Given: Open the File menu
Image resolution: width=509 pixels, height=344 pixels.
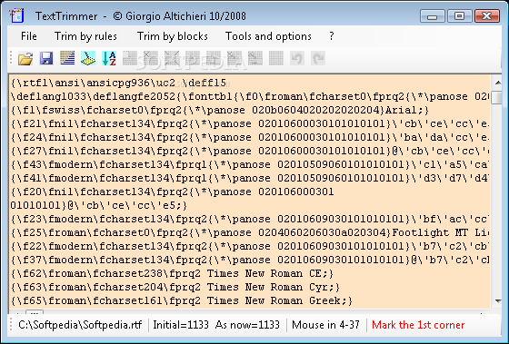Looking at the screenshot, I should pos(29,36).
